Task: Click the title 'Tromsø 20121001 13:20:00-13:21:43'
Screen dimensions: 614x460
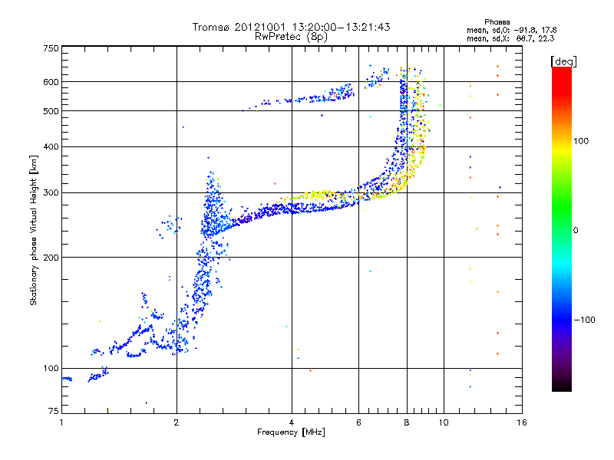Action: [x=291, y=27]
